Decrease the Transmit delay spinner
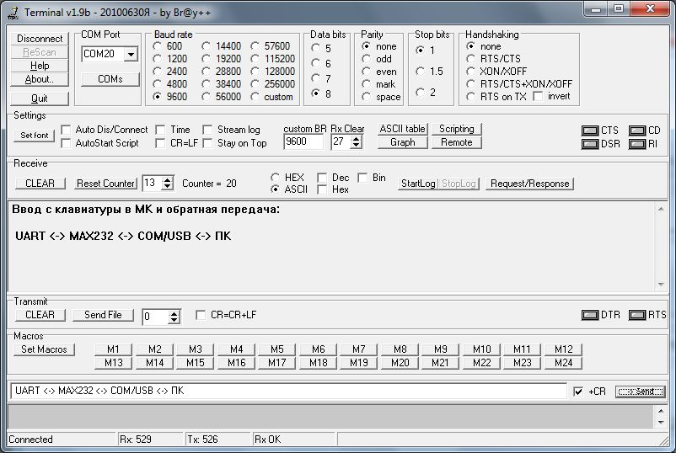676x453 pixels. tap(174, 320)
